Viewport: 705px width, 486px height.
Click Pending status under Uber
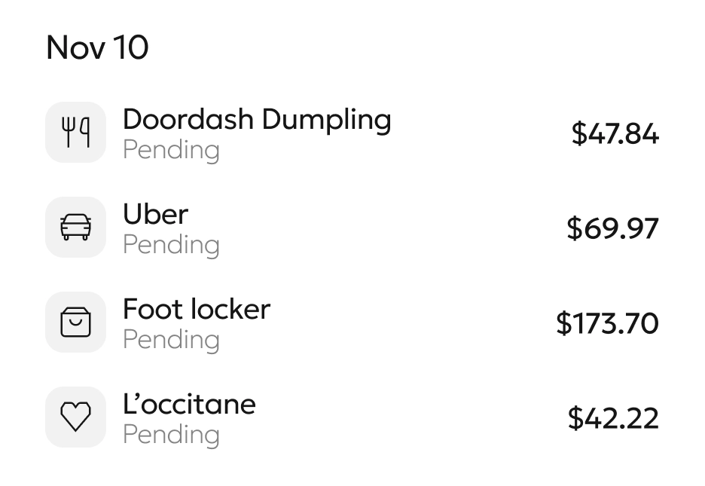171,245
